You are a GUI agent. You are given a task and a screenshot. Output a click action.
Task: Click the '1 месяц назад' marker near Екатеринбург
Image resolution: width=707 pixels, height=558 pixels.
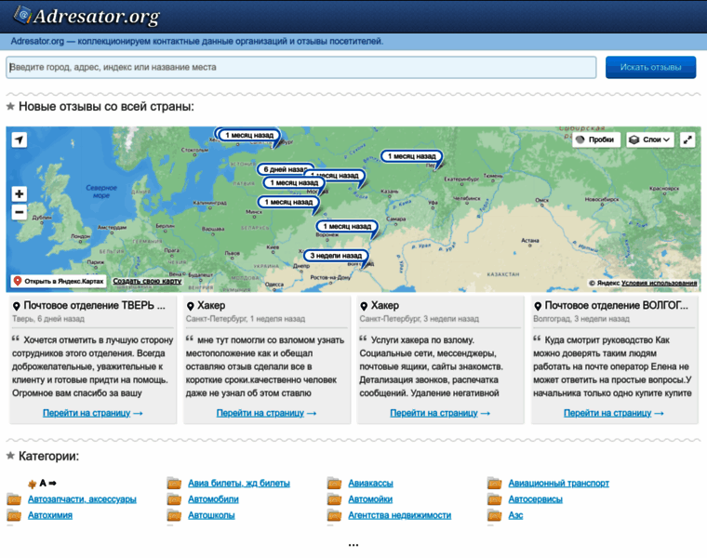tap(412, 156)
